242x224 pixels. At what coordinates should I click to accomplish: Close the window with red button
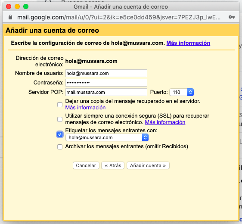[x=9, y=6]
